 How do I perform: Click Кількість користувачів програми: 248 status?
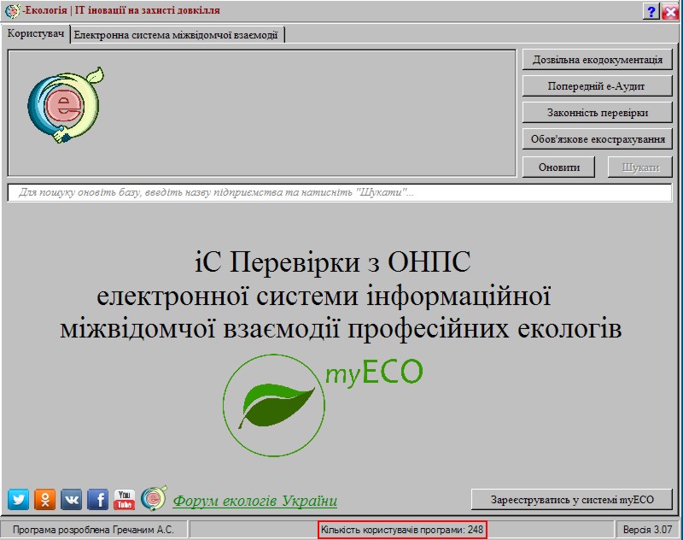pos(402,530)
